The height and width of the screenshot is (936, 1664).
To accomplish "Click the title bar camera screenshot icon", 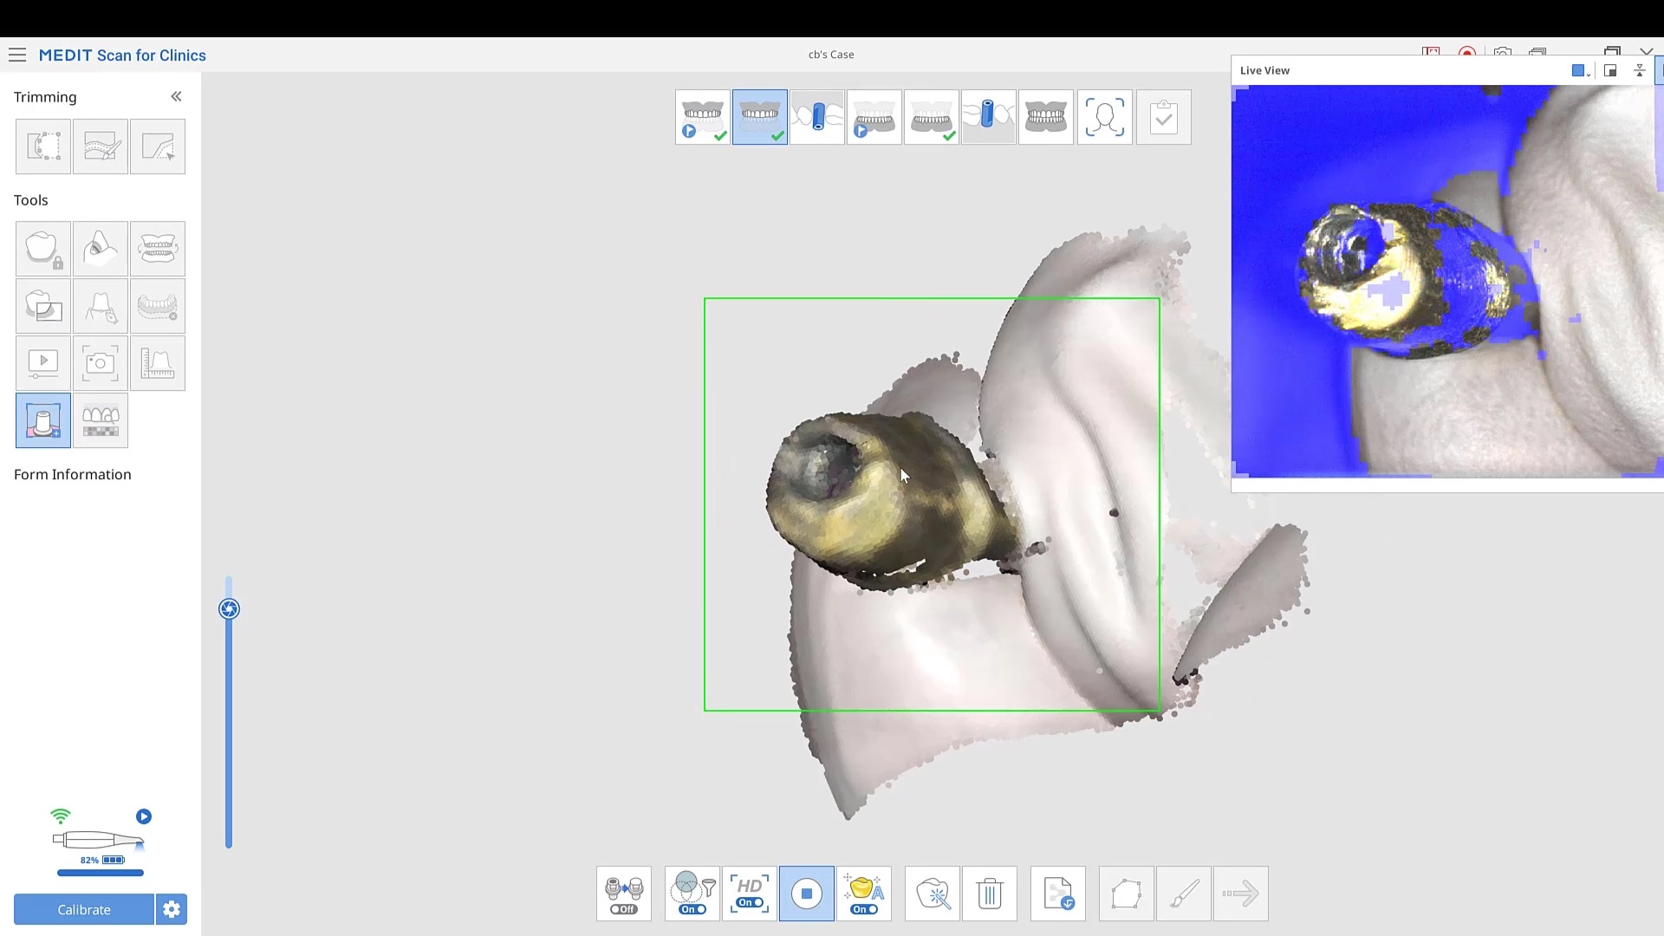I will tap(1503, 53).
